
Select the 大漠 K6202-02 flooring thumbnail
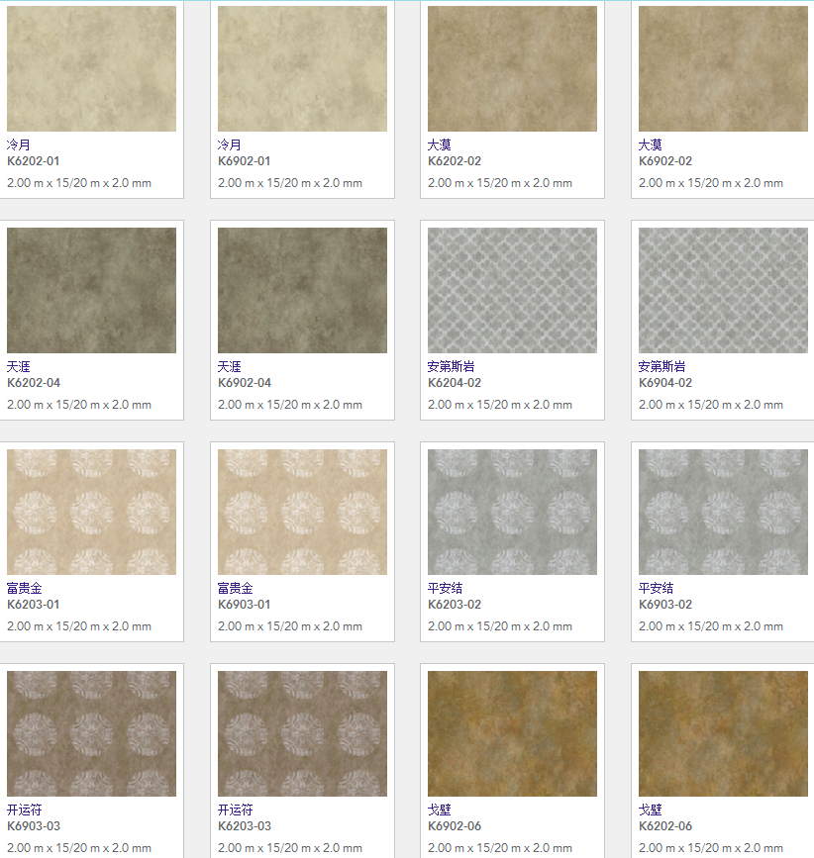point(512,68)
